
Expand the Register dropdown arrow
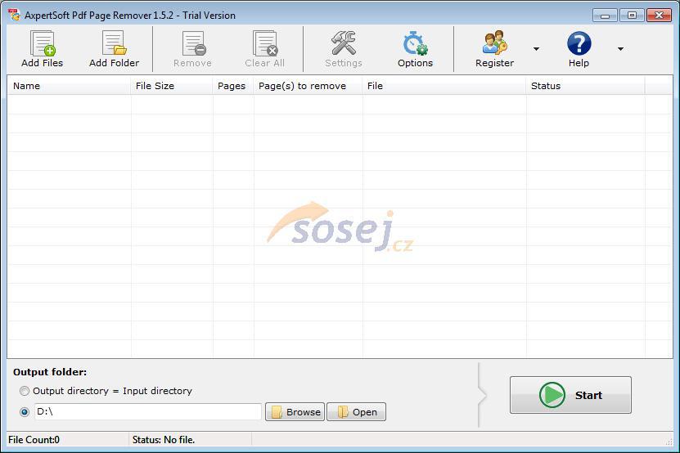pos(536,49)
